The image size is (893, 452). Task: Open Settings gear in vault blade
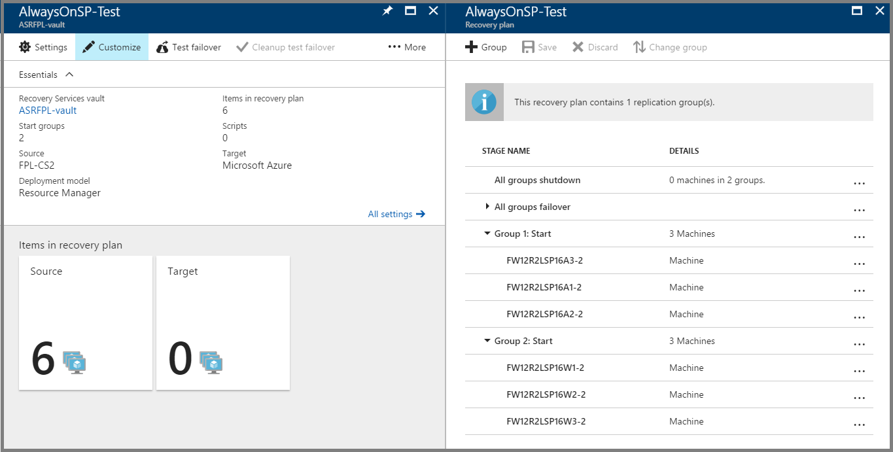tap(26, 47)
